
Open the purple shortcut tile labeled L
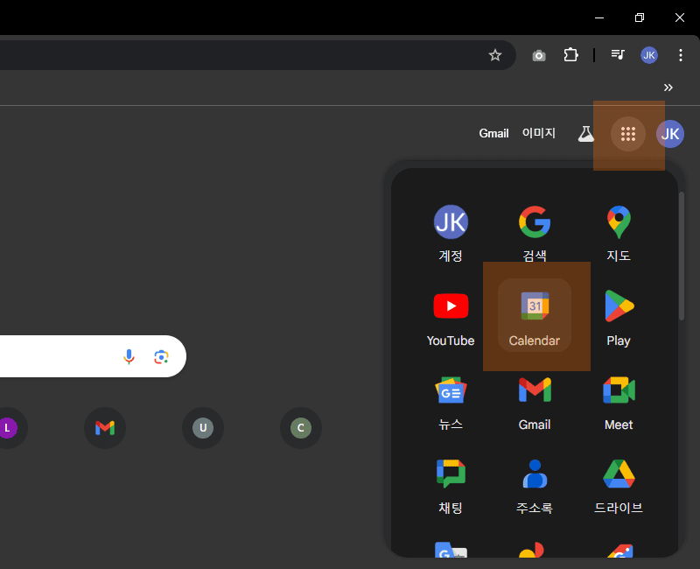coord(7,428)
